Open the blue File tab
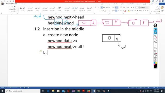165x93 pixels. coord(162,4)
